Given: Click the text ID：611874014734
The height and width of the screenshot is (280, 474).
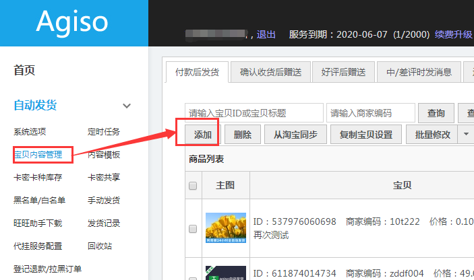Looking at the screenshot, I should (x=295, y=273).
